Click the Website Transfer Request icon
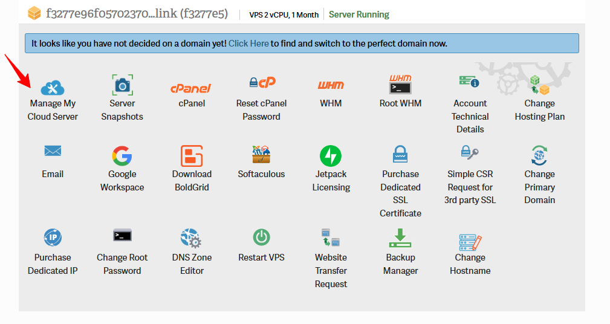Image resolution: width=610 pixels, height=324 pixels. (x=331, y=238)
